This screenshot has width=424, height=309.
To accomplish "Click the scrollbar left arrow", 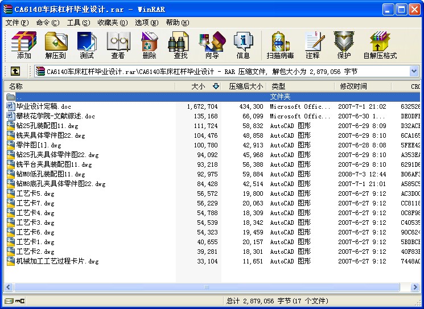I will point(9,287).
